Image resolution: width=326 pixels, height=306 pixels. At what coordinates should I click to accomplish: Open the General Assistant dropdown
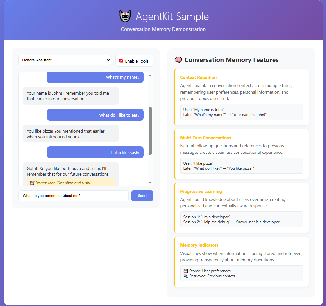[65, 60]
